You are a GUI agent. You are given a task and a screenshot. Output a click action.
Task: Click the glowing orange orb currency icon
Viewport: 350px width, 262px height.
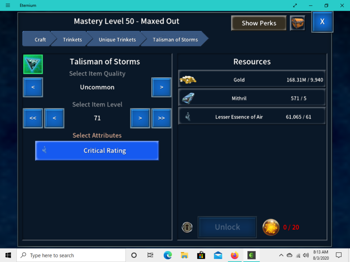pos(271,227)
